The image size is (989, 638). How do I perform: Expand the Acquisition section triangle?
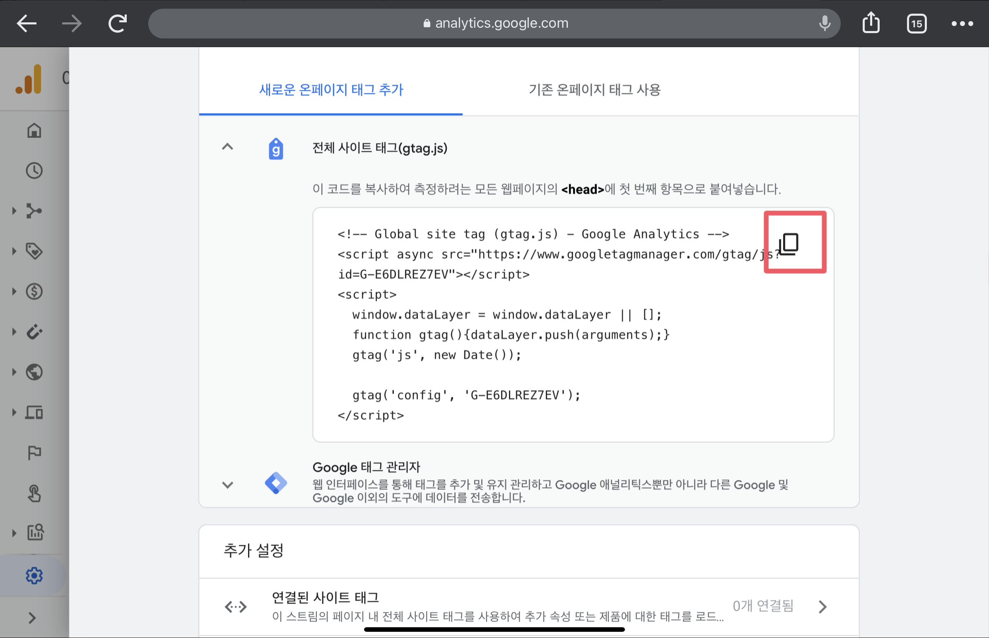(x=14, y=211)
